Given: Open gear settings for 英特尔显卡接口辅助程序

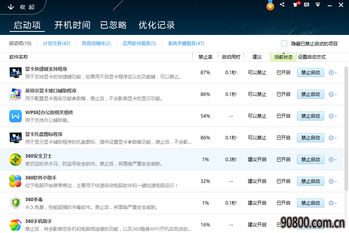Looking at the screenshot, I should tap(333, 94).
